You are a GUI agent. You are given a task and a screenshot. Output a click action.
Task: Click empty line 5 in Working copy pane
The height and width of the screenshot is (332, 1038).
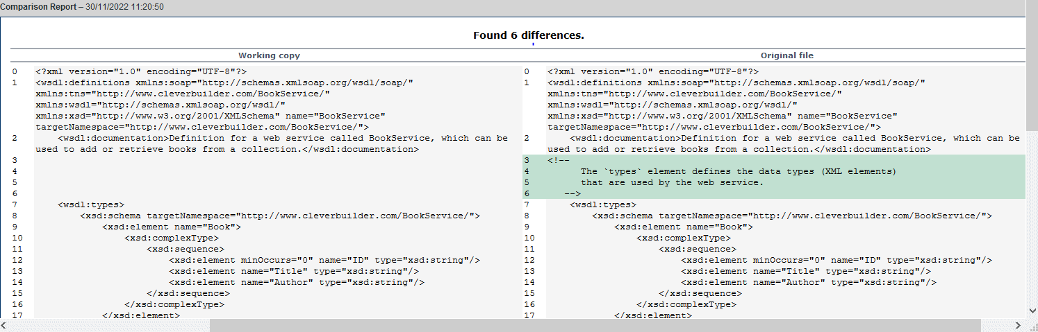coord(271,182)
